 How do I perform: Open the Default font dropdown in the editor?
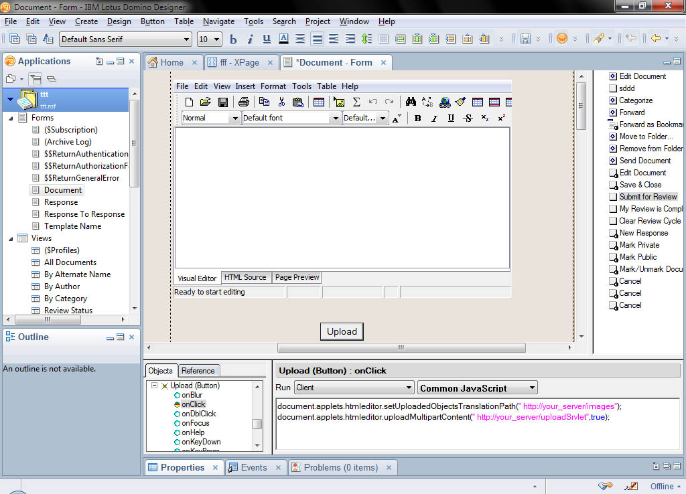(x=336, y=118)
